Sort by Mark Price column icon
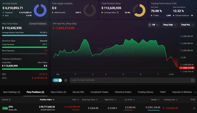This screenshot has height=113, width=197. click(x=115, y=100)
